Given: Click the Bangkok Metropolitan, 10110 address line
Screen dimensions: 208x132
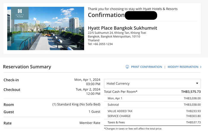Looking at the screenshot, I should pyautogui.click(x=114, y=37).
